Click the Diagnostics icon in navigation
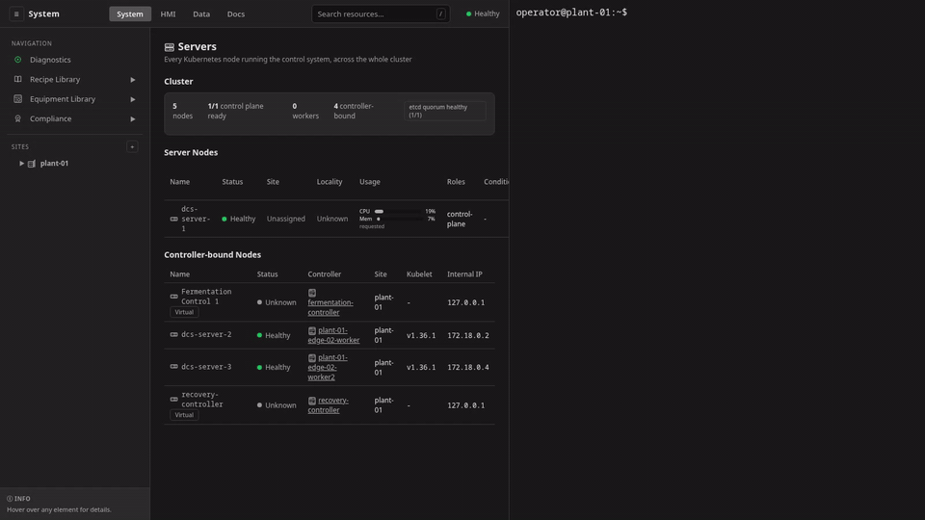The height and width of the screenshot is (520, 925). click(x=17, y=60)
